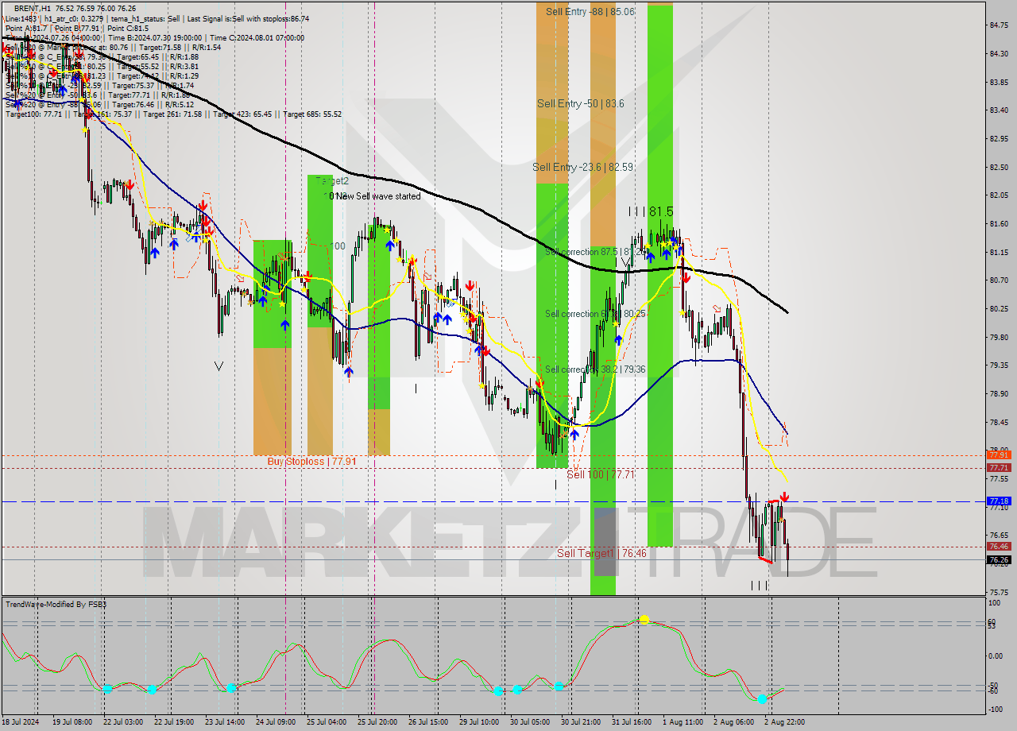Click the red down arrow near the 77.18 dashed line

click(x=783, y=496)
